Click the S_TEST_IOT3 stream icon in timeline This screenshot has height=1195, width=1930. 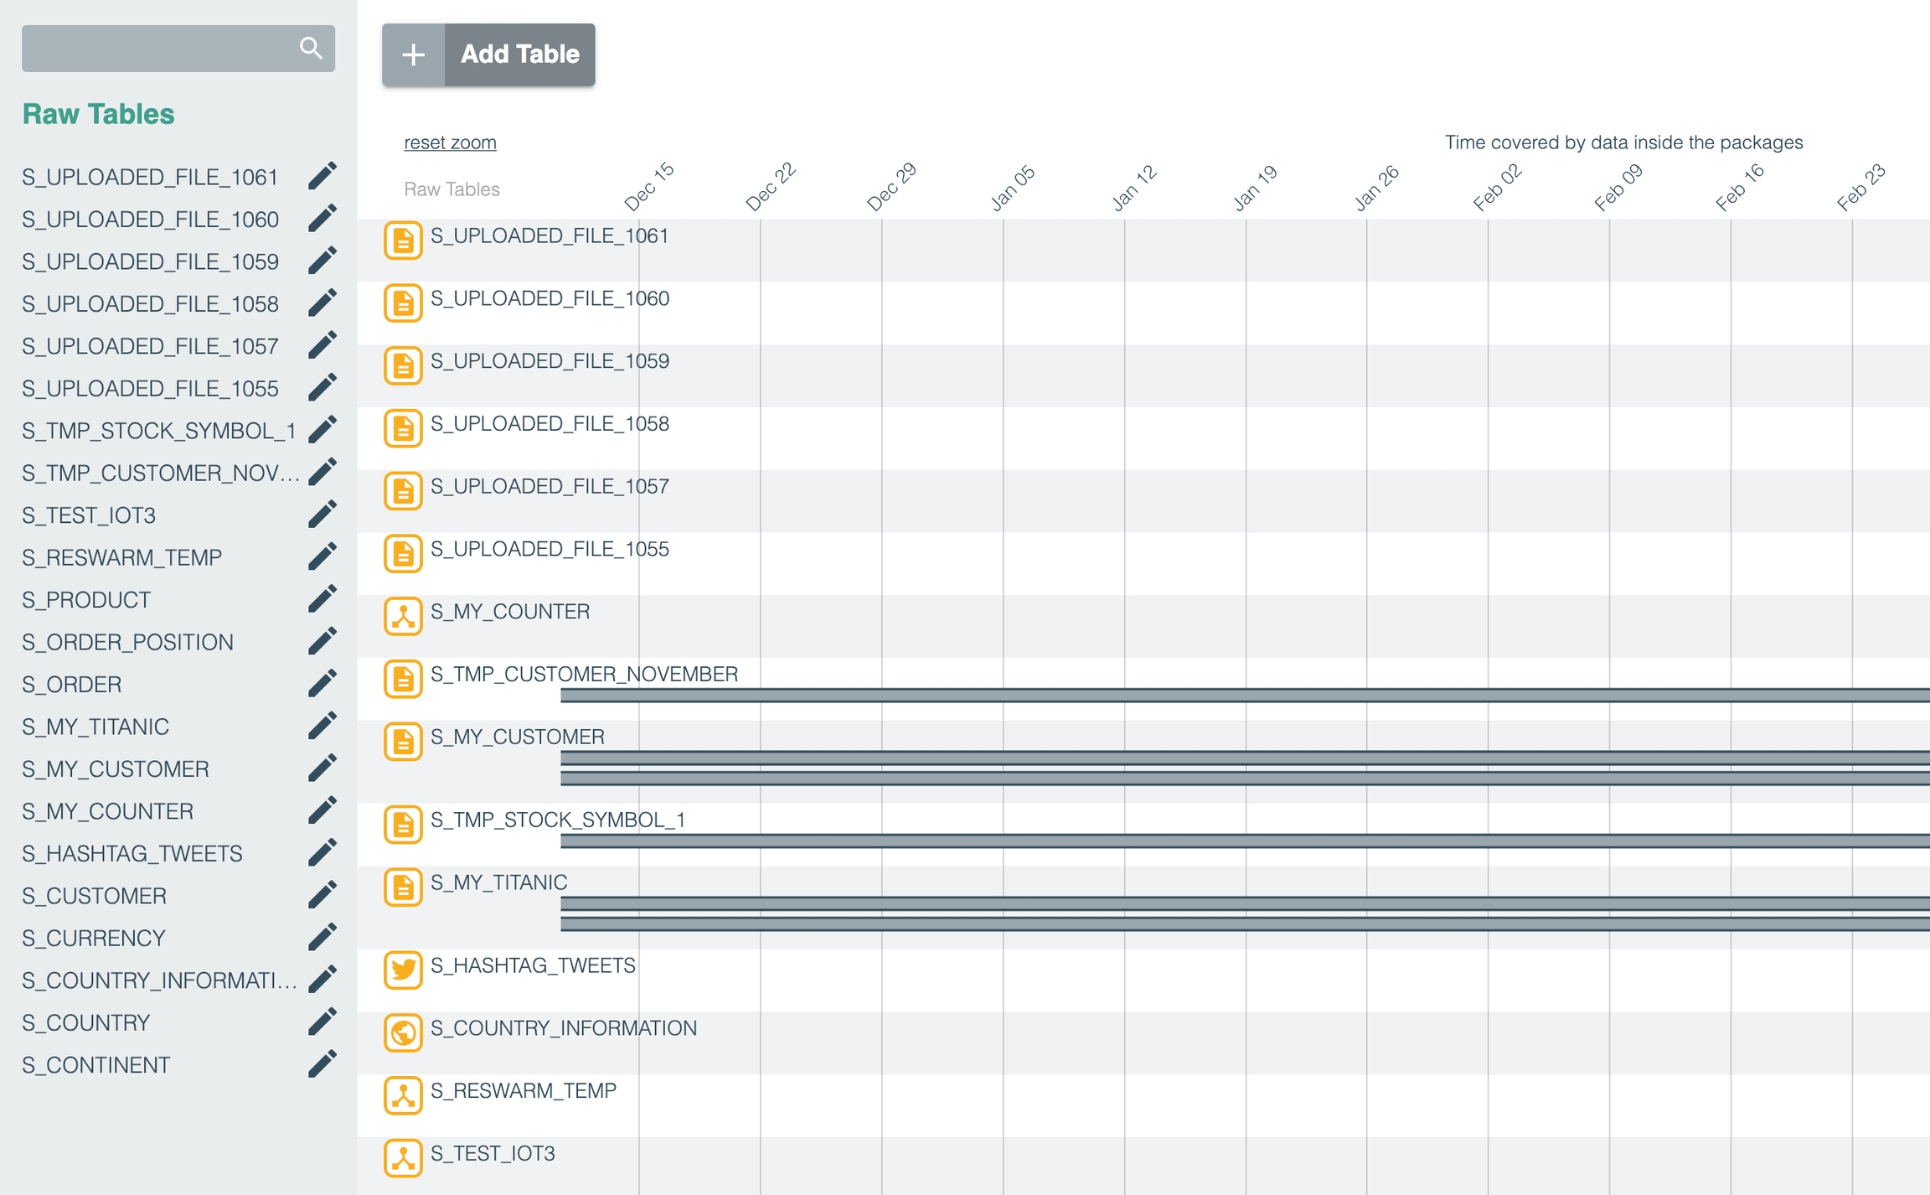click(403, 1157)
